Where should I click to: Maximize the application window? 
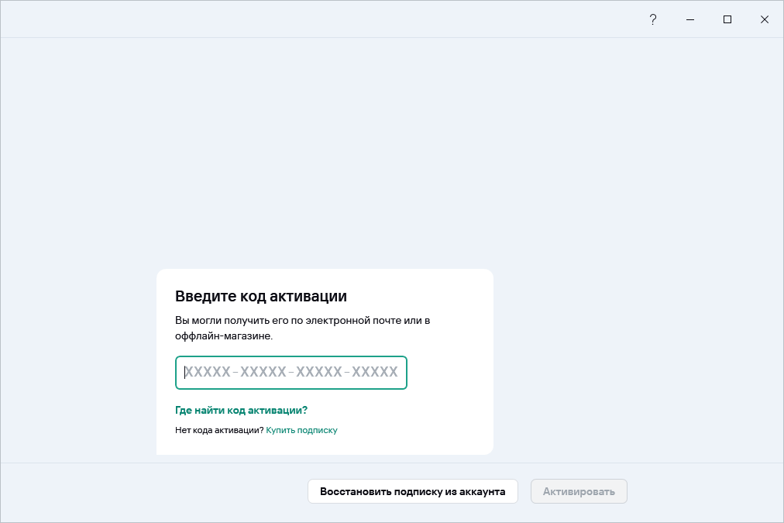tap(727, 19)
